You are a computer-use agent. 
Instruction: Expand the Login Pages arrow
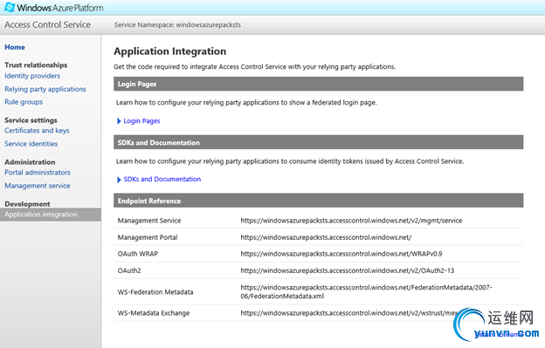click(119, 121)
